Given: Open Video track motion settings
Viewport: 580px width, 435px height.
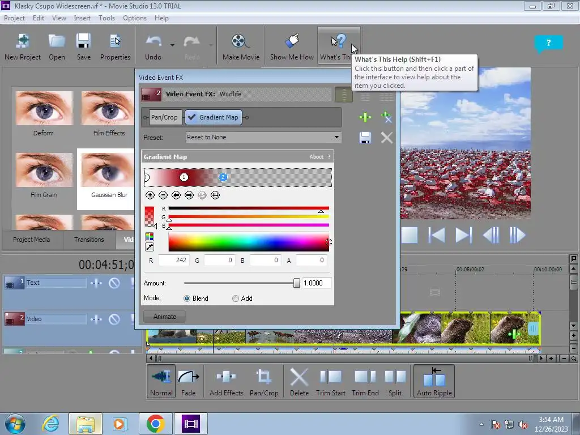Looking at the screenshot, I should [x=96, y=319].
